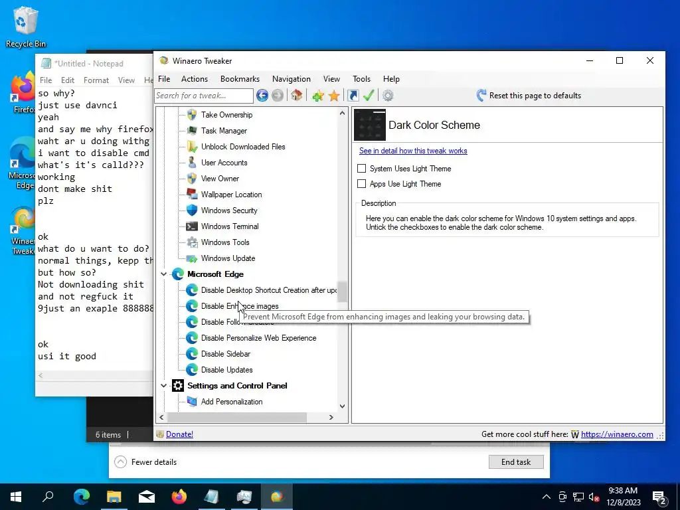Open settings via gray gear toolbar icon
Image resolution: width=680 pixels, height=510 pixels.
pyautogui.click(x=388, y=96)
